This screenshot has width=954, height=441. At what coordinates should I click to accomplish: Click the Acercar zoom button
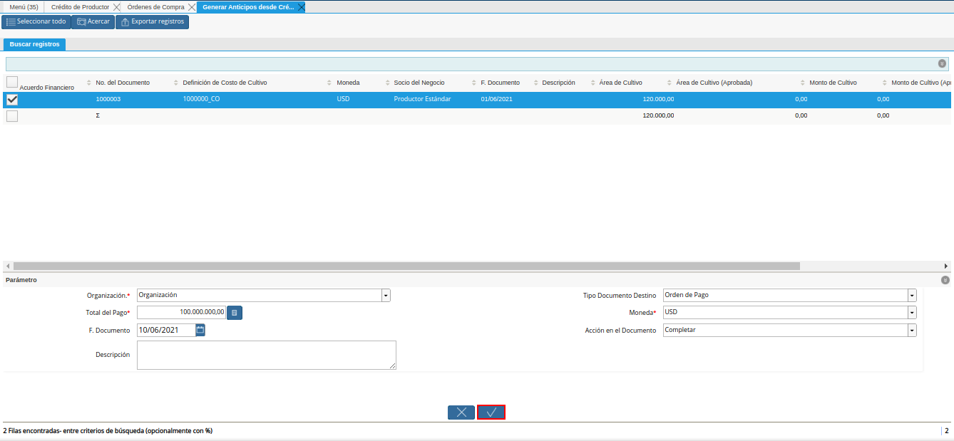pos(93,22)
